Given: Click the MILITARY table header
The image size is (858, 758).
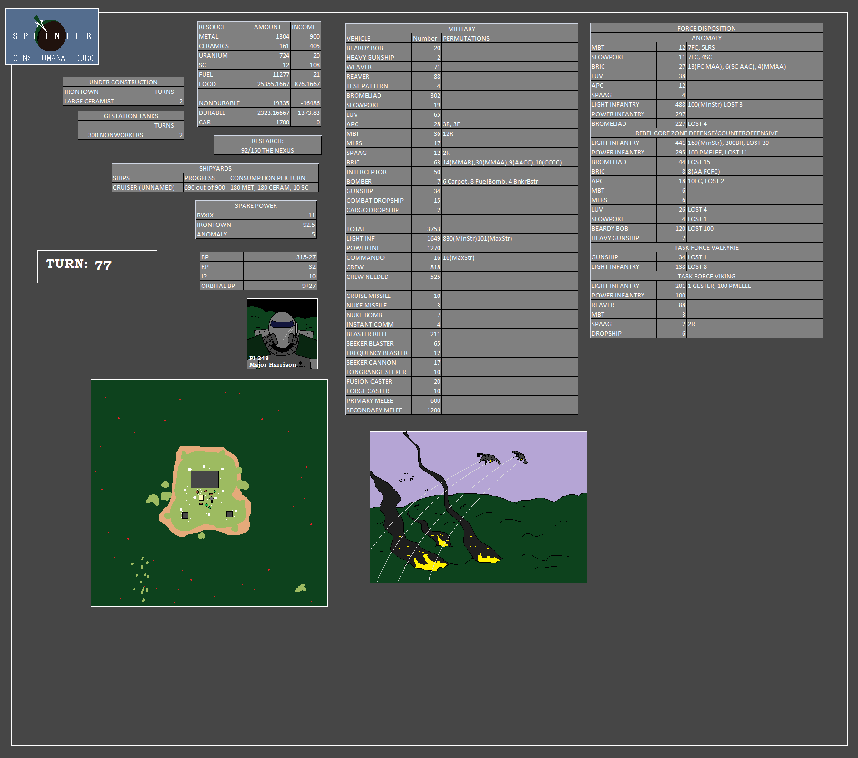Looking at the screenshot, I should click(461, 29).
